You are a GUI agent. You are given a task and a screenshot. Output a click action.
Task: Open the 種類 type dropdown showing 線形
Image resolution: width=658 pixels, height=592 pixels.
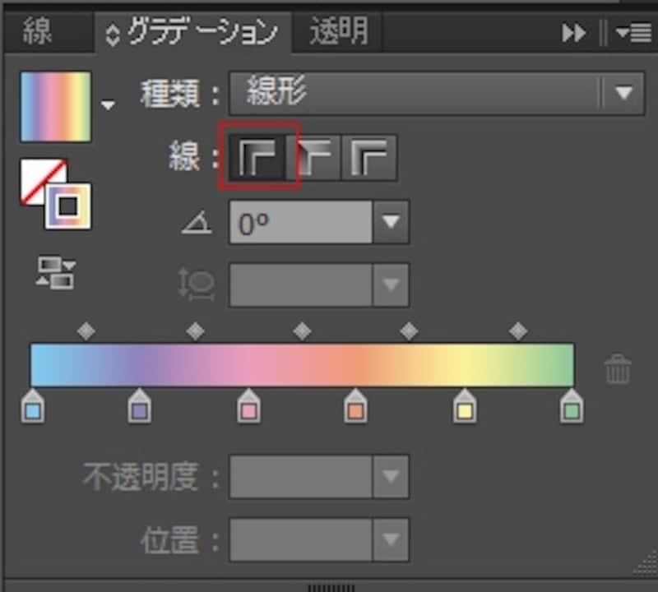coord(437,93)
